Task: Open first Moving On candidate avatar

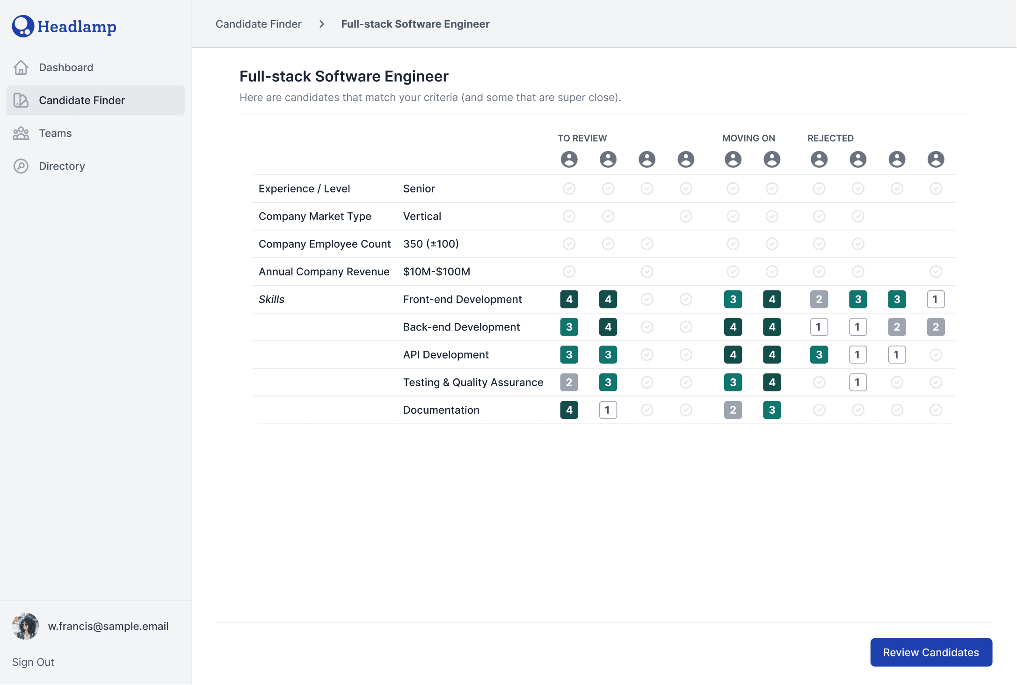Action: [x=733, y=159]
